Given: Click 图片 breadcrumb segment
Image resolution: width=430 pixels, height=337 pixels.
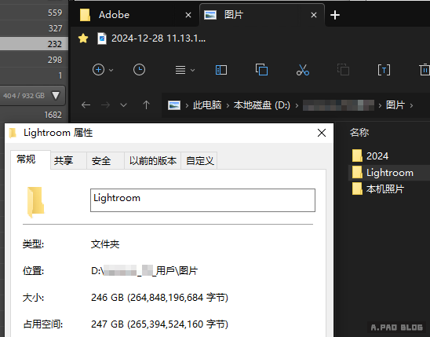Looking at the screenshot, I should (x=395, y=105).
